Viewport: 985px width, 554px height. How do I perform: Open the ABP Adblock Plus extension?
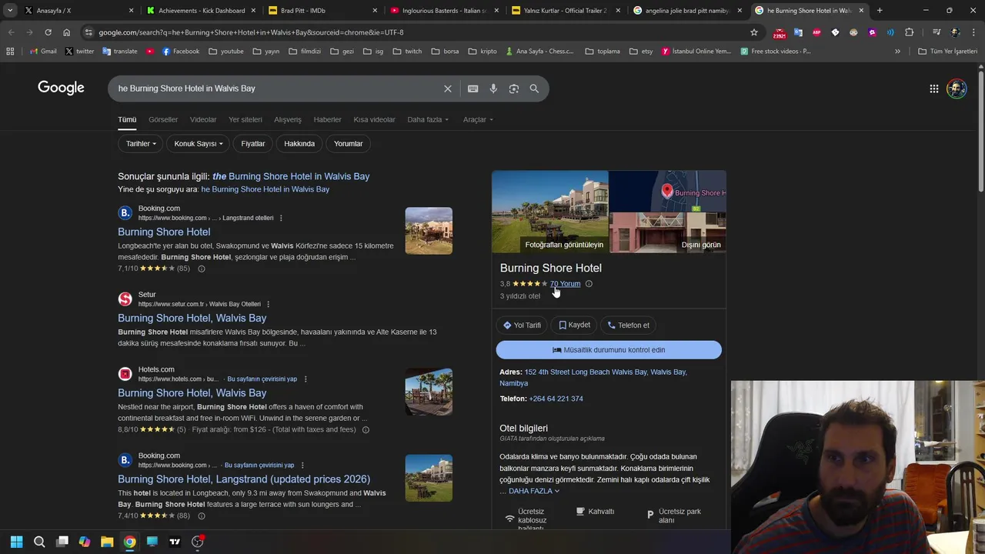click(x=816, y=32)
